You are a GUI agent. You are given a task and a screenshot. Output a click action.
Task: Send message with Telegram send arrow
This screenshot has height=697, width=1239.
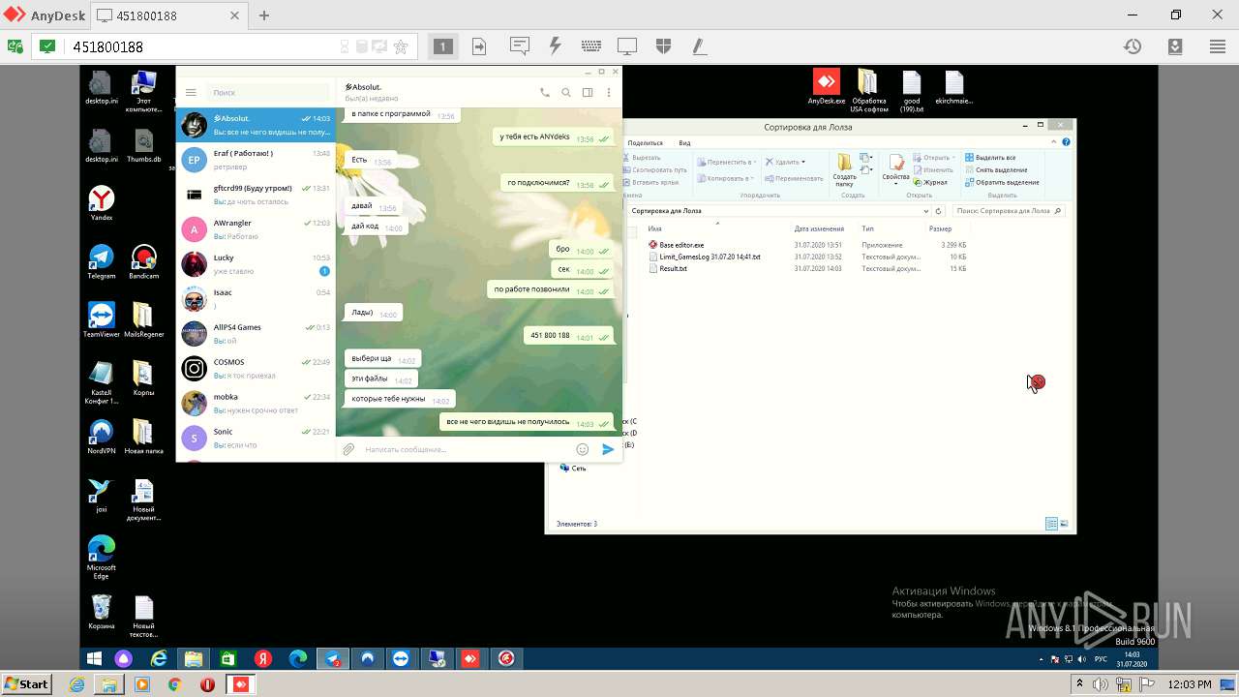(x=608, y=449)
